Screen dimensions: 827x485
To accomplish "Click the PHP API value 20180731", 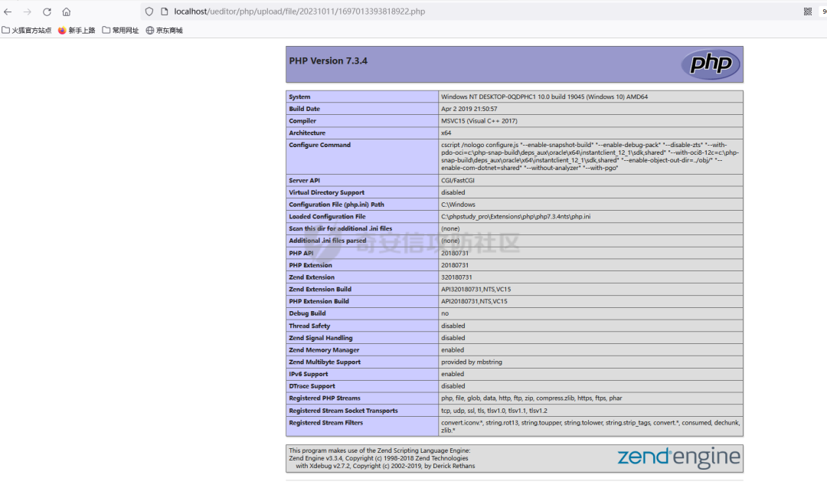I will [455, 254].
